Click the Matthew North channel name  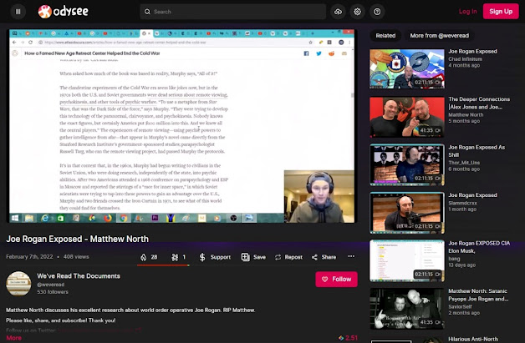pos(466,114)
